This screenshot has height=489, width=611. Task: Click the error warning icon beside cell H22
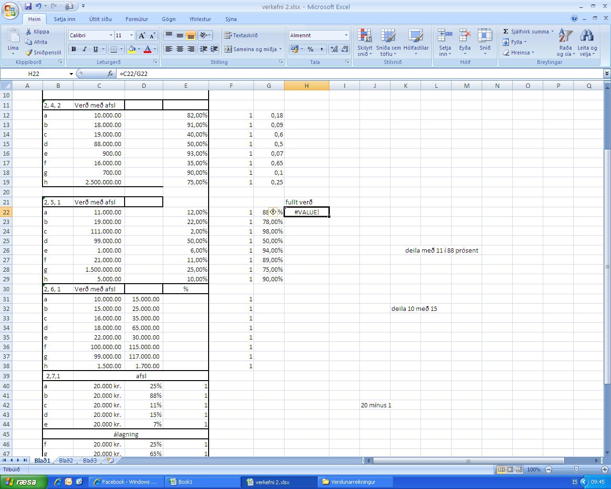pos(273,212)
